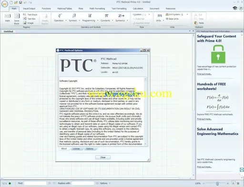Viewport: 244px width, 187px height.
Task: Follow 'Find out more' under free worksheets
Action: coord(204,119)
